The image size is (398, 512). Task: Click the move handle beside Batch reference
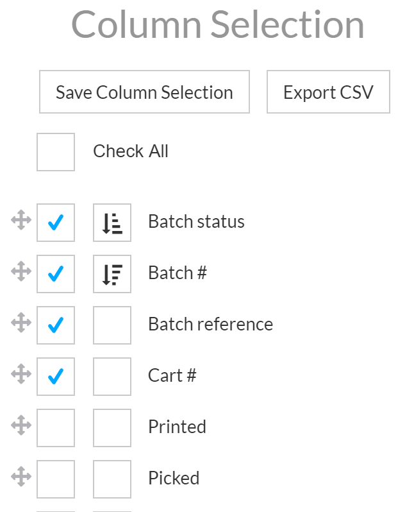click(21, 323)
